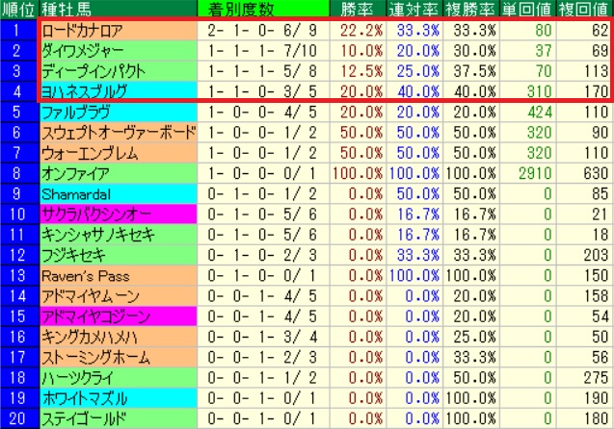Click rank number 8 cell
Screen dimensions: 614x429
(19, 173)
